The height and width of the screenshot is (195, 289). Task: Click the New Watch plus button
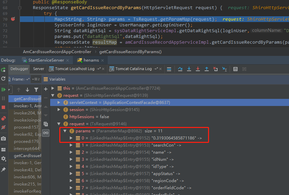[46, 89]
